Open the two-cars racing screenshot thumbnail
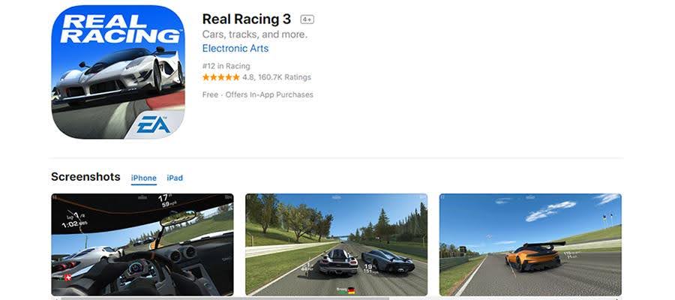Viewport: 675px width, 300px height. [x=336, y=244]
